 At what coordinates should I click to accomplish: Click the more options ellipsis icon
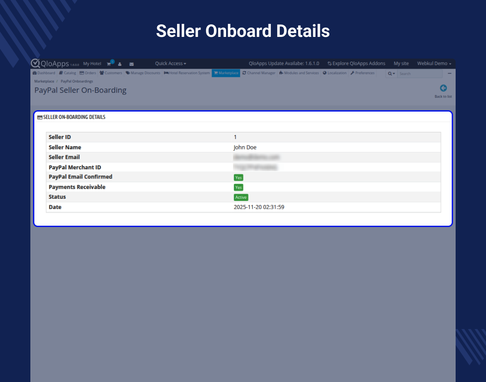(x=450, y=73)
